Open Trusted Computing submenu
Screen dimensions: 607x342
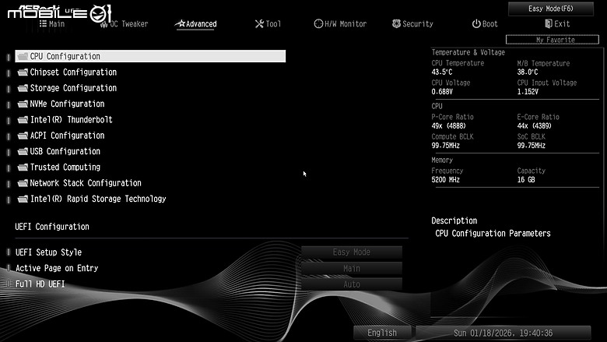tap(65, 167)
